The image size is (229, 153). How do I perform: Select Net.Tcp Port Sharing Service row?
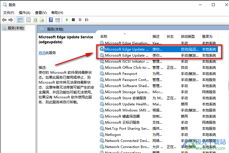click(159, 129)
